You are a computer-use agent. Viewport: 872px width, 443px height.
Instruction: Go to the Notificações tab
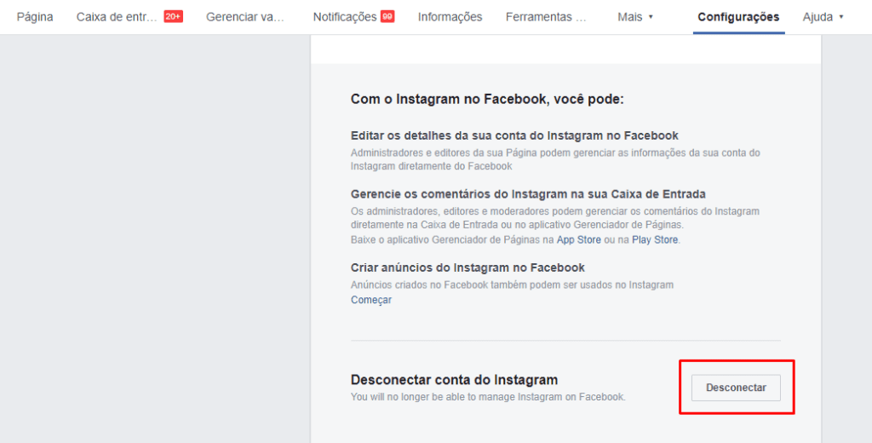coord(344,17)
